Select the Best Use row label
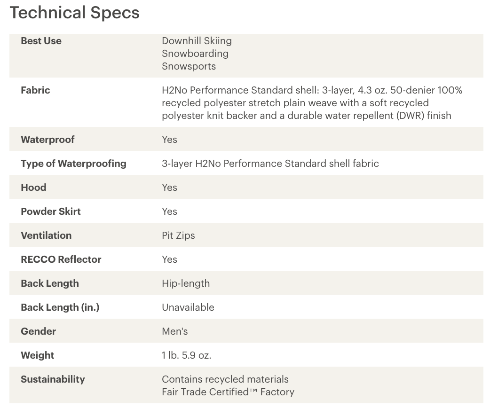 (x=41, y=41)
